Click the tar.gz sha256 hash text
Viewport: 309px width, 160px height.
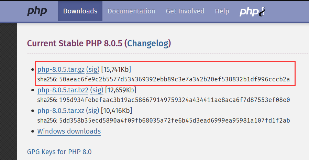(174, 79)
